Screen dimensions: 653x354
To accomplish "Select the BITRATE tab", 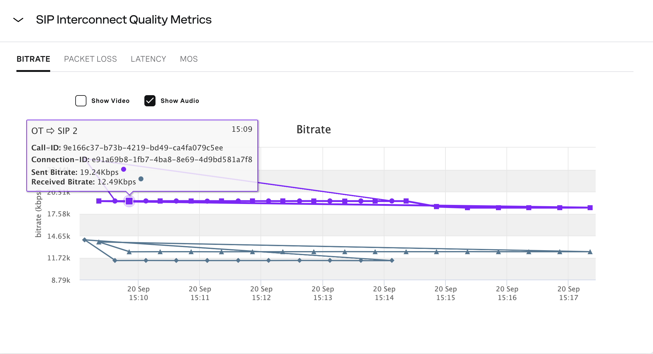I will click(33, 59).
